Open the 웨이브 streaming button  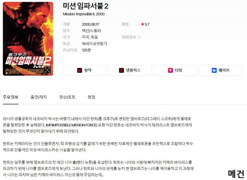coord(221,70)
